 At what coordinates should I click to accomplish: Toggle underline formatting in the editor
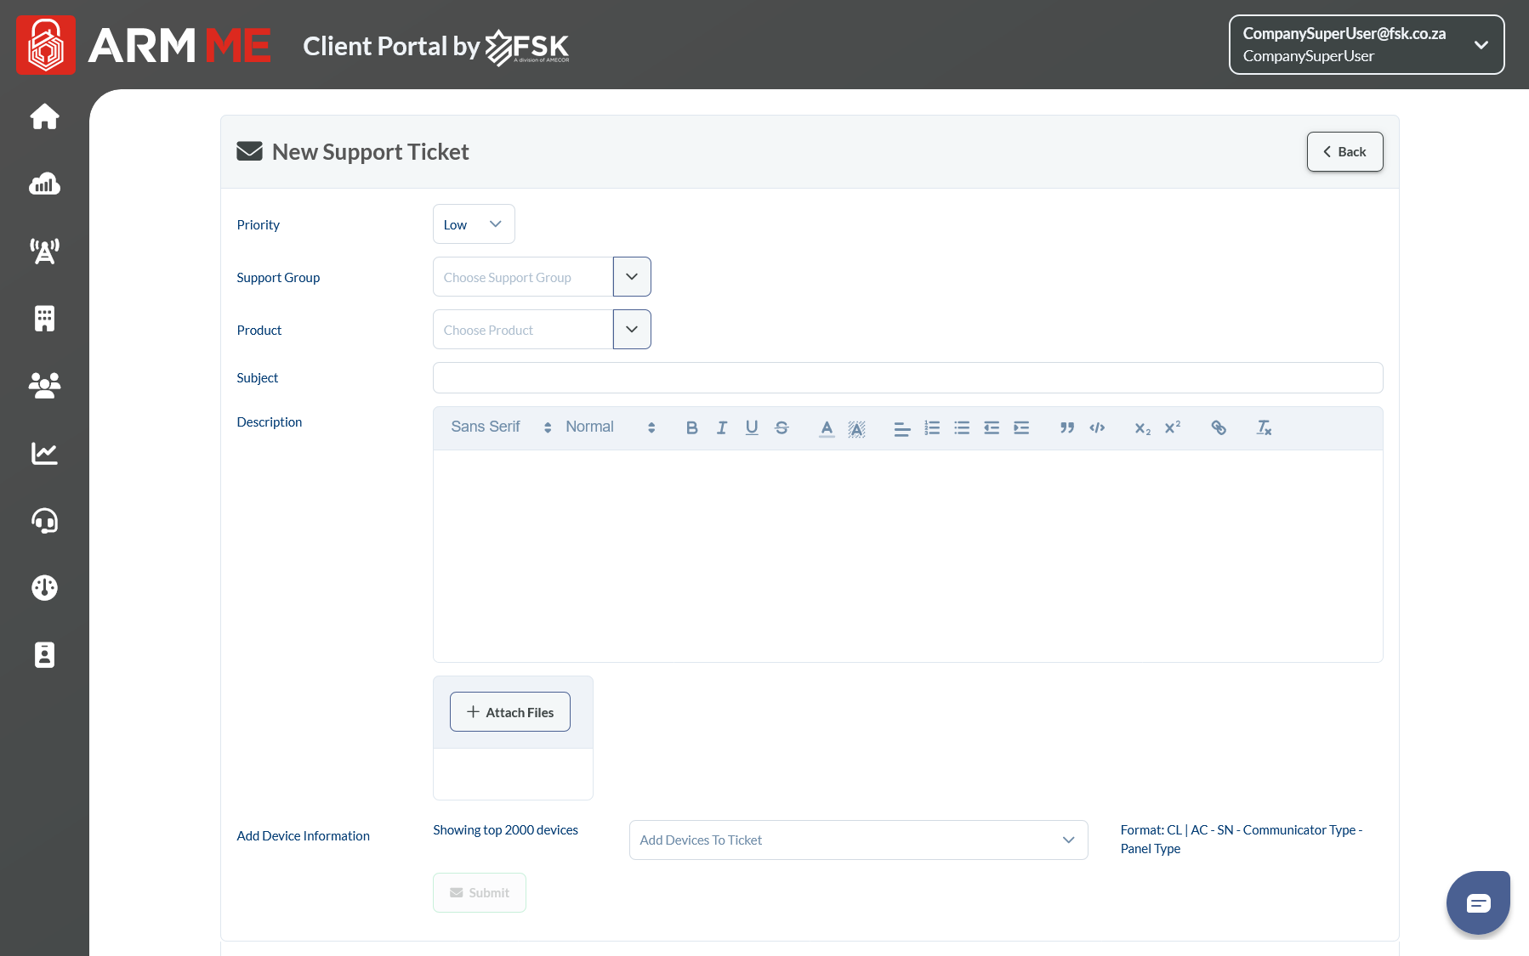tap(751, 427)
